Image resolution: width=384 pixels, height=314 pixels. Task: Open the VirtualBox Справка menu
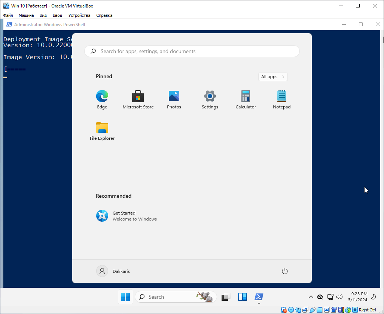(x=104, y=15)
